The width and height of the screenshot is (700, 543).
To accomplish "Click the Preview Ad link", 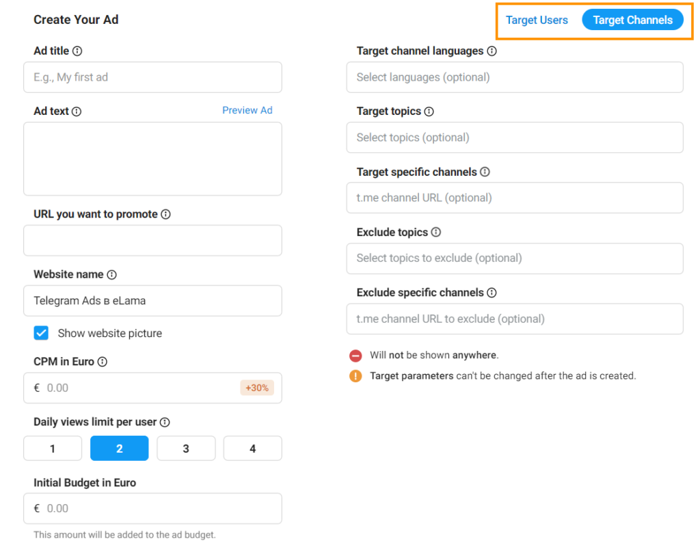I will click(247, 110).
